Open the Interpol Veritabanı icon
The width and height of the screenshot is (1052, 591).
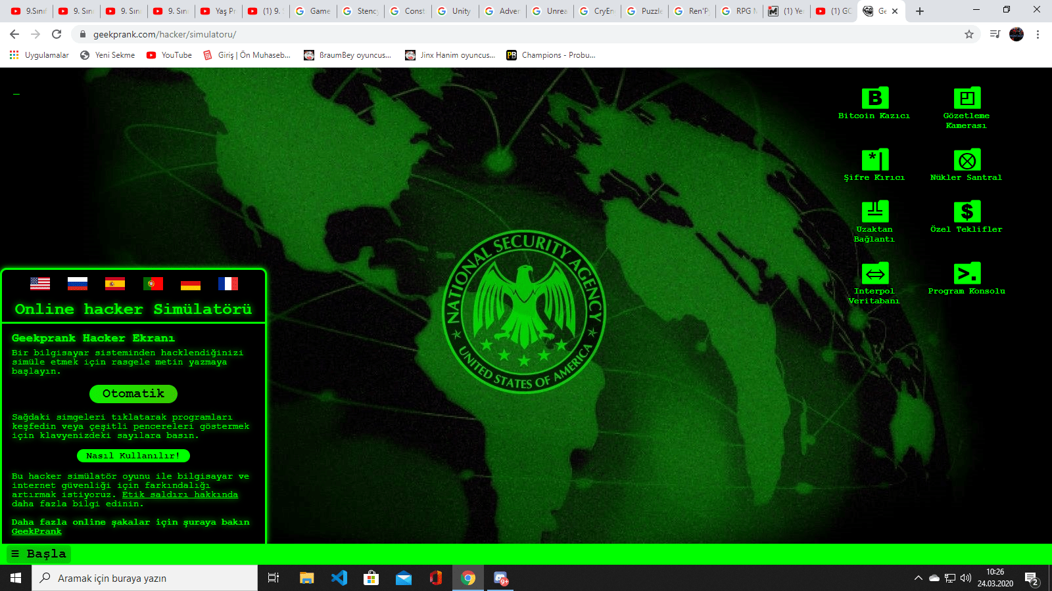click(x=874, y=273)
